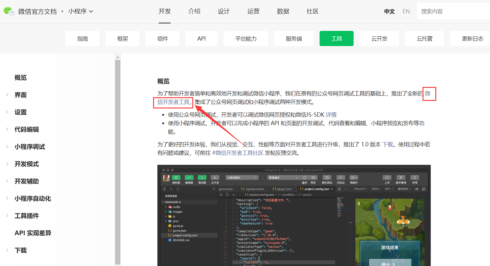Image resolution: width=490 pixels, height=266 pixels.
Task: Click the devtools screenshot image
Action: [x=294, y=215]
